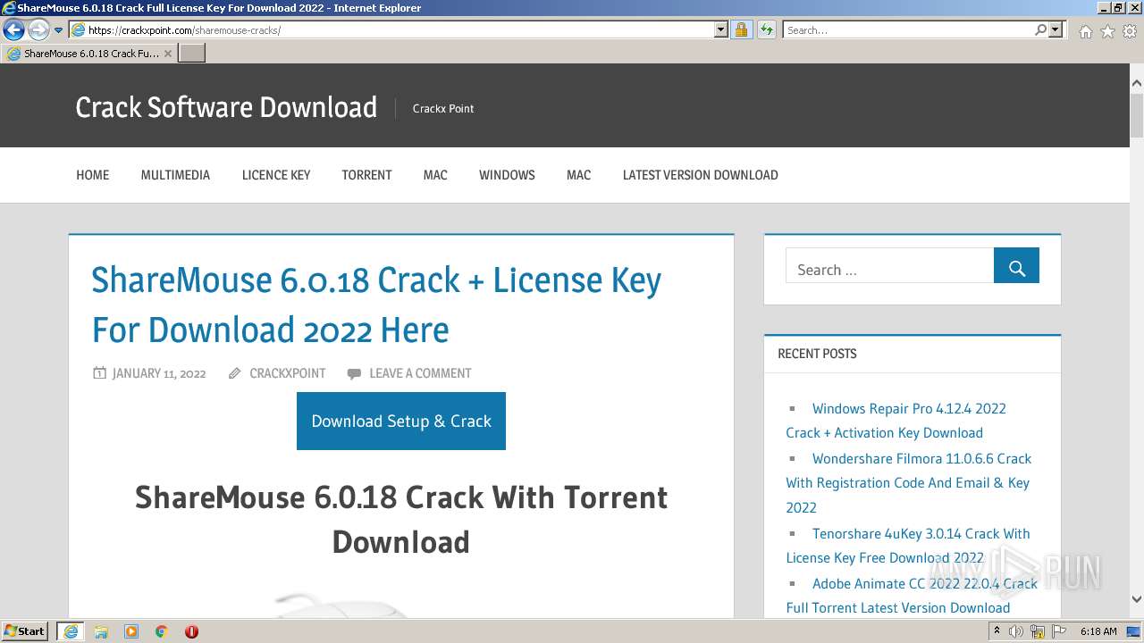Image resolution: width=1144 pixels, height=643 pixels.
Task: Open Windows Repair Pro 4.12.4 2022 post
Action: pyautogui.click(x=896, y=421)
